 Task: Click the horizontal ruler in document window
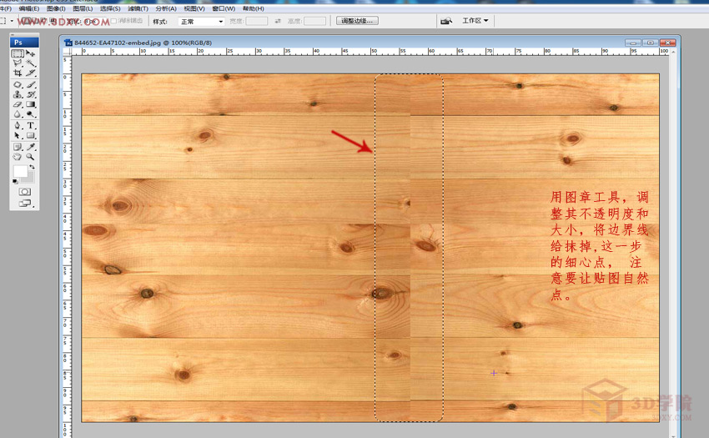[x=370, y=52]
